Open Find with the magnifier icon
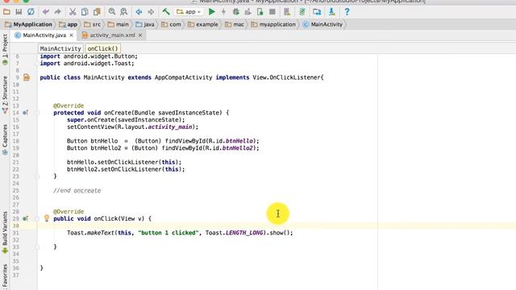This screenshot has height=290, width=516. coord(112,12)
